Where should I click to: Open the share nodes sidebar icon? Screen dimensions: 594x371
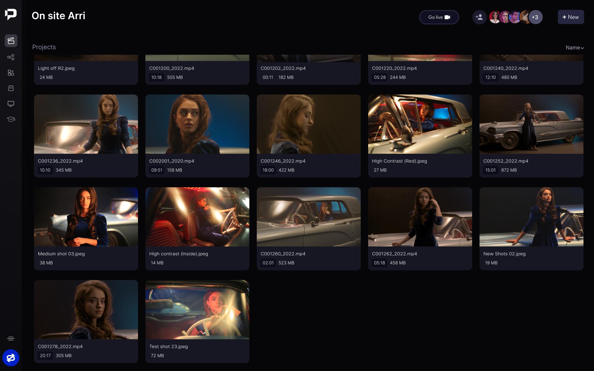pyautogui.click(x=11, y=57)
